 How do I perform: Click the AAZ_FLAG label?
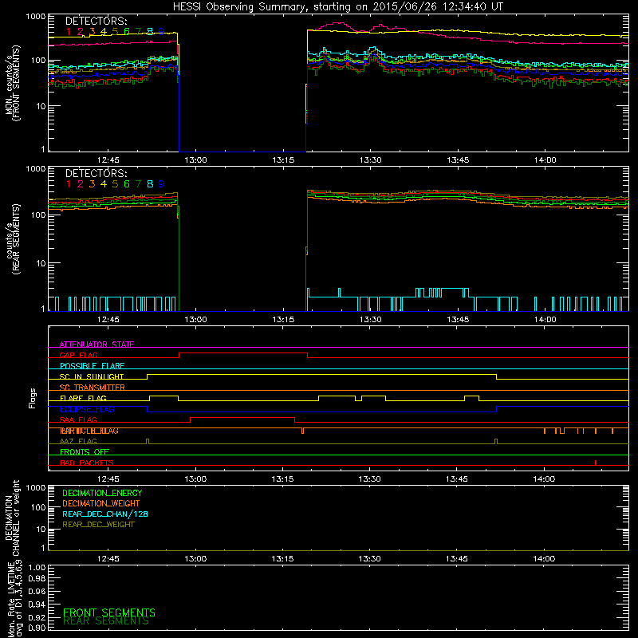pos(78,441)
